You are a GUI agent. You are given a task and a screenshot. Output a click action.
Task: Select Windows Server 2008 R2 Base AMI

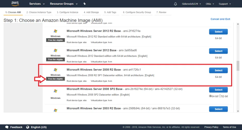click(218, 70)
